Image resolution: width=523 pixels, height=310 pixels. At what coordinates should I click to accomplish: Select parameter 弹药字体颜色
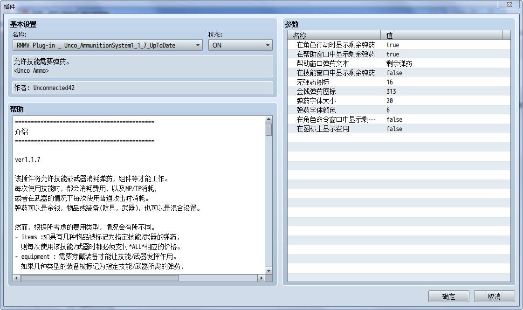316,110
